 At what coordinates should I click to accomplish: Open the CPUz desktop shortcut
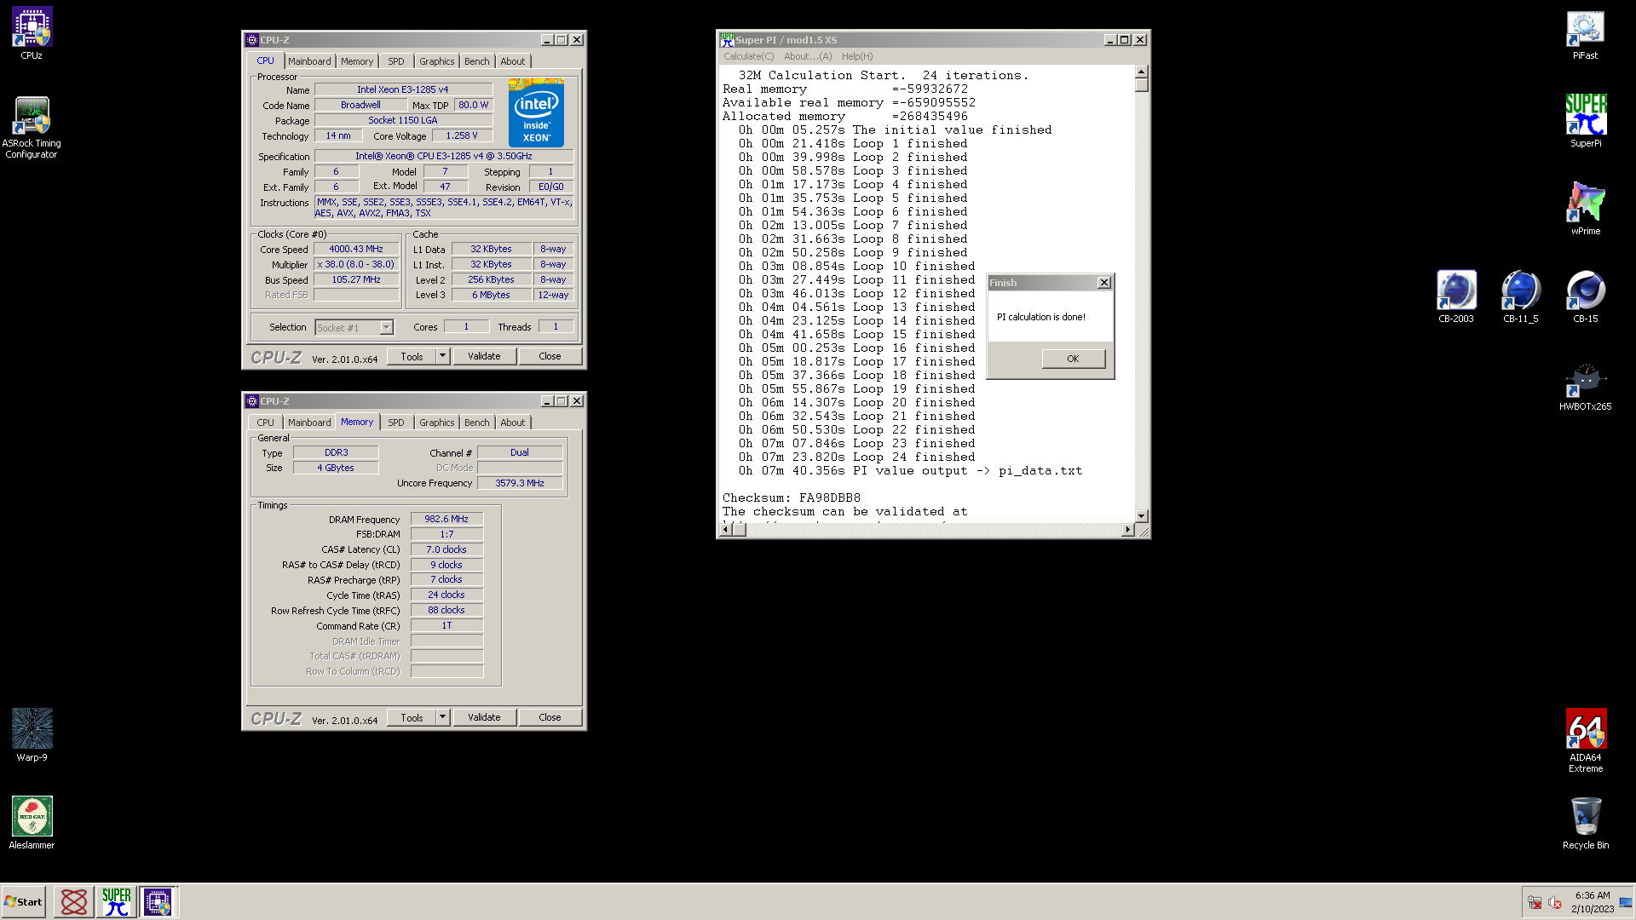coord(32,34)
